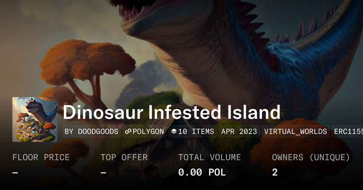Click the TOTAL VOLUME label

tap(209, 157)
